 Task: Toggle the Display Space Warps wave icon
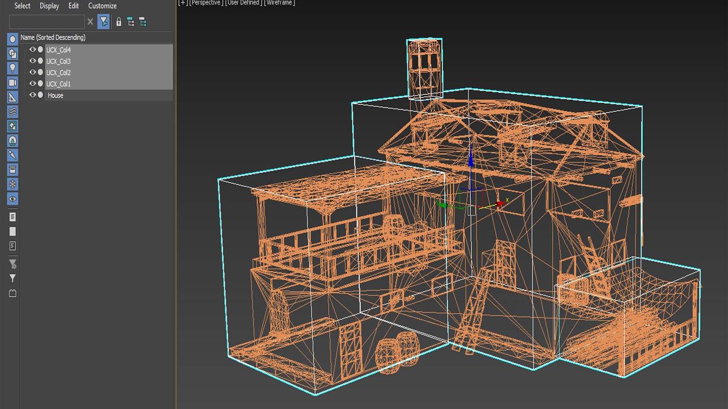click(x=13, y=112)
